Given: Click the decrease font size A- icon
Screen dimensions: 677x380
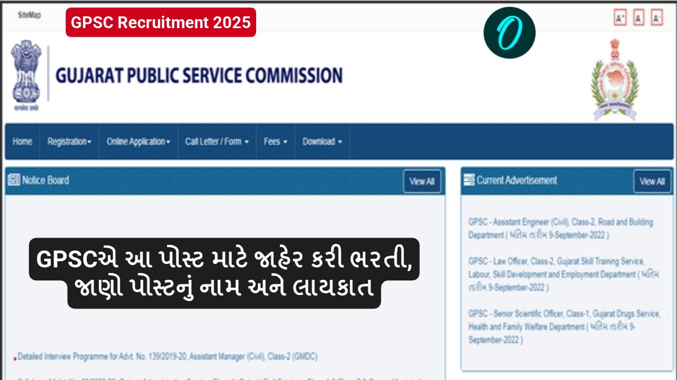Looking at the screenshot, I should pyautogui.click(x=656, y=18).
